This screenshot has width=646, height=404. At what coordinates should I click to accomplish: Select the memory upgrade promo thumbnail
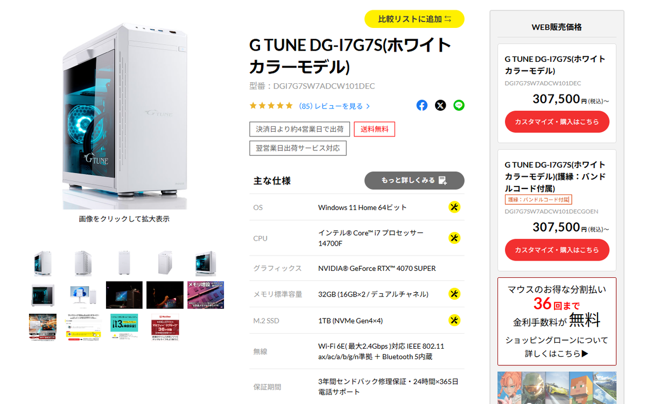click(206, 295)
